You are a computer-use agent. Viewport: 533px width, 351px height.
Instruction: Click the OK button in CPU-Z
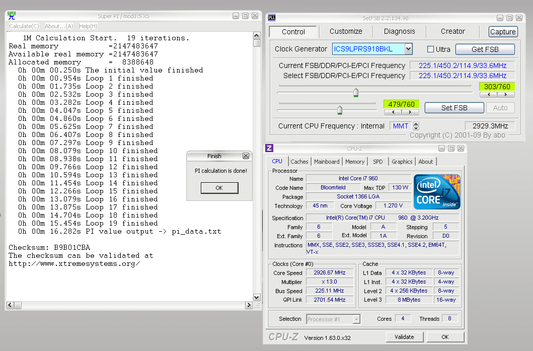[445, 337]
